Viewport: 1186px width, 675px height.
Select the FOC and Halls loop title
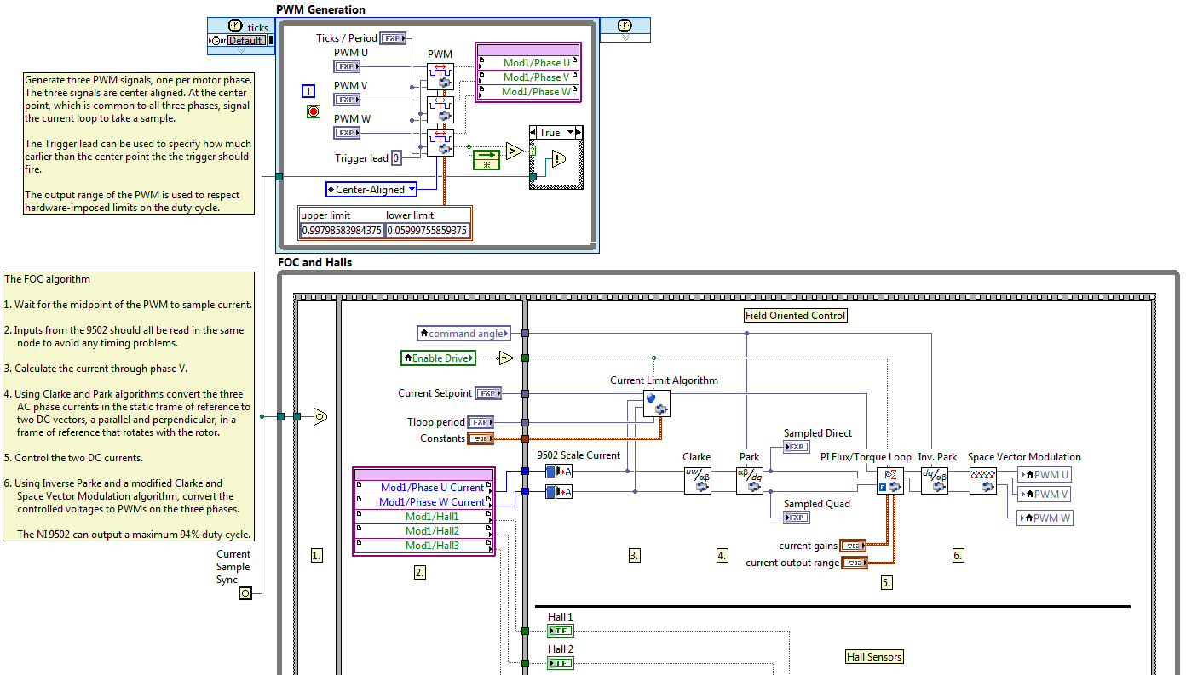[x=314, y=262]
